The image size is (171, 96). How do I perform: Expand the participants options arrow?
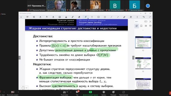tap(71, 92)
